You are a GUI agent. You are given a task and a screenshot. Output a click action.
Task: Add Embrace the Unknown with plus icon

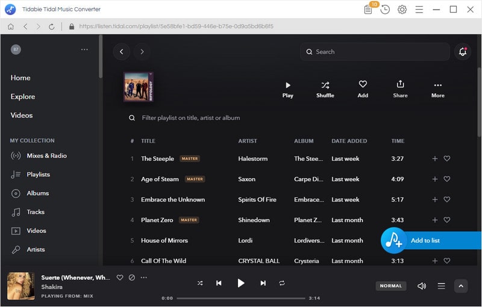pyautogui.click(x=434, y=200)
